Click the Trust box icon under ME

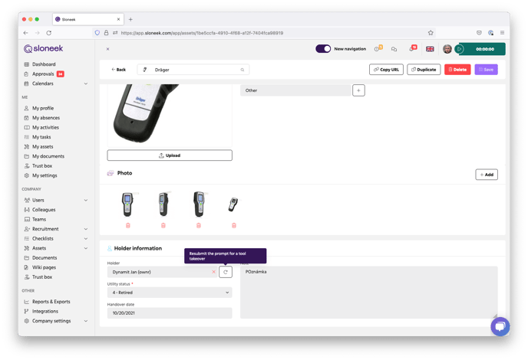(x=27, y=166)
